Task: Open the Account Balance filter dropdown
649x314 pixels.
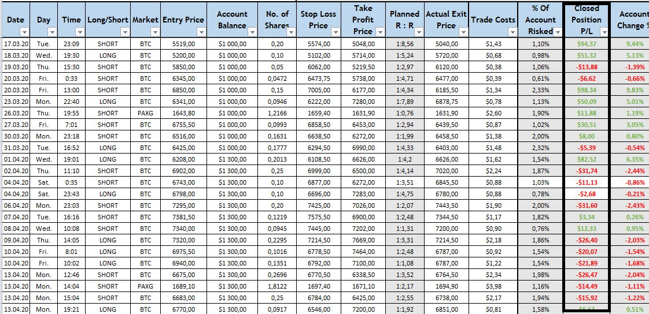Action: point(252,32)
